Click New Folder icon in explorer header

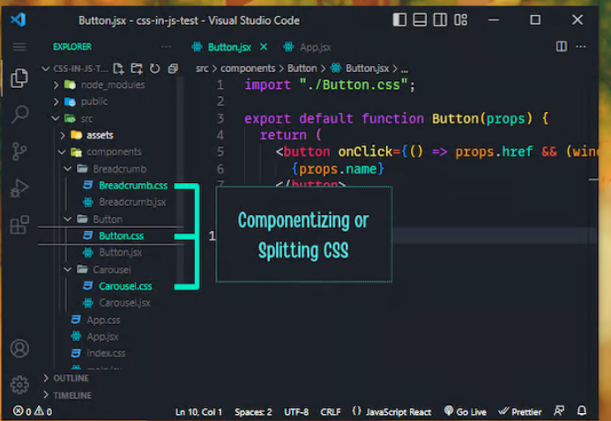(x=137, y=69)
